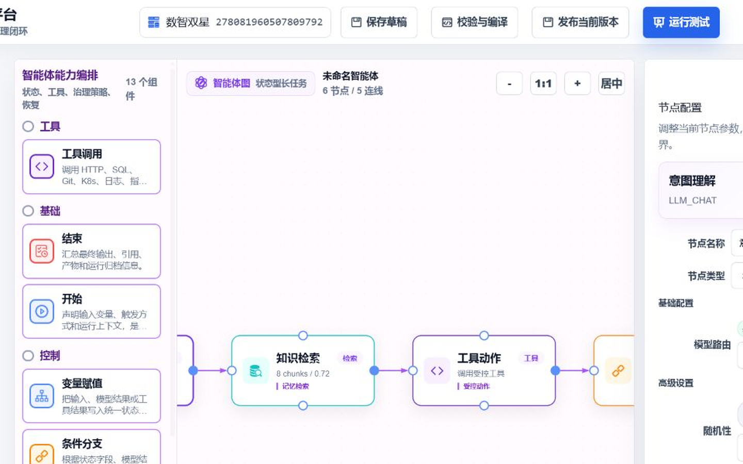The image size is (743, 464).
Task: Click the 节点名称 input field
Action: pos(737,243)
